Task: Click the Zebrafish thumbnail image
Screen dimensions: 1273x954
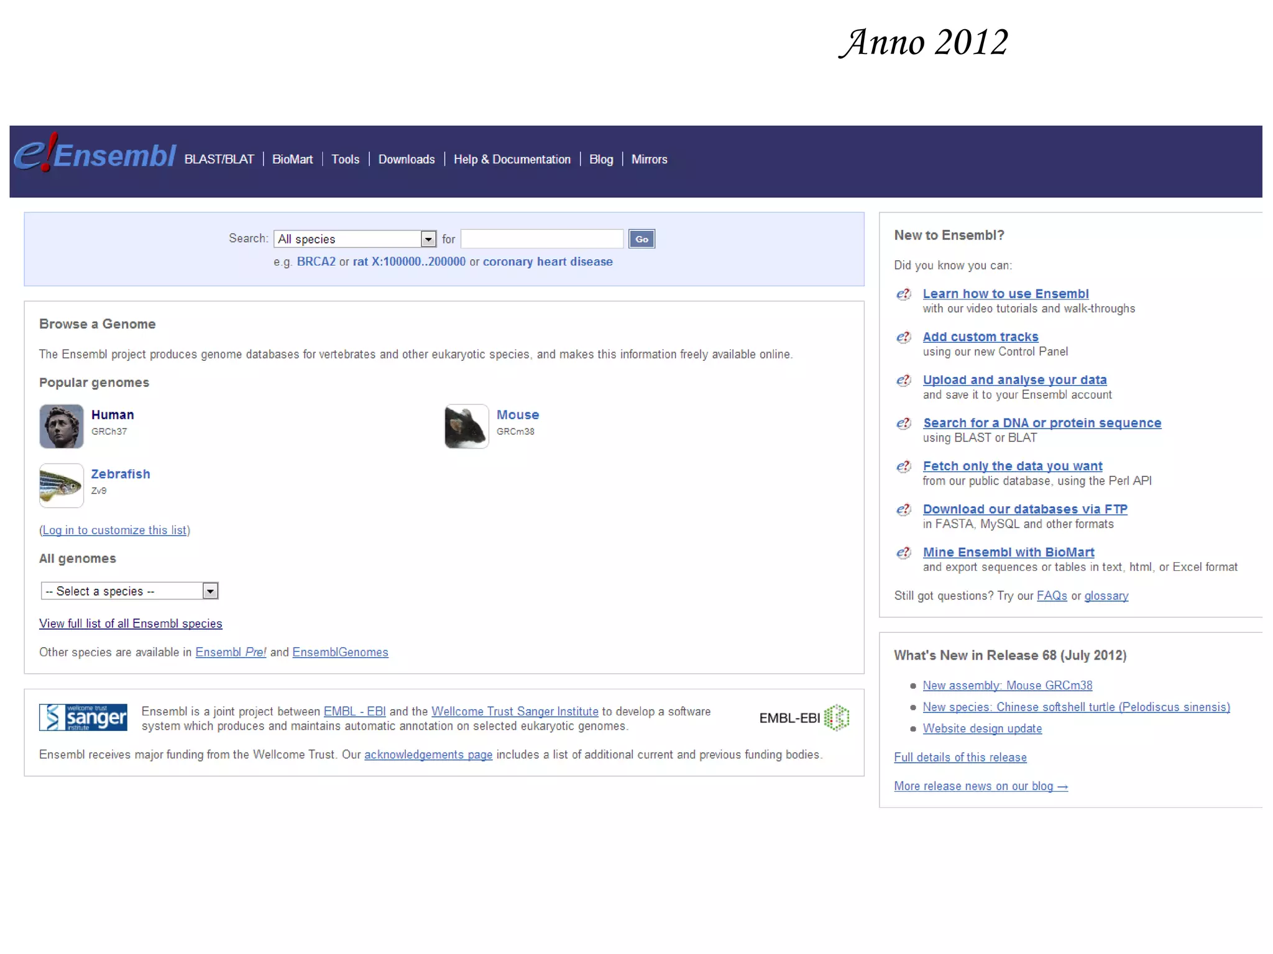Action: 61,486
